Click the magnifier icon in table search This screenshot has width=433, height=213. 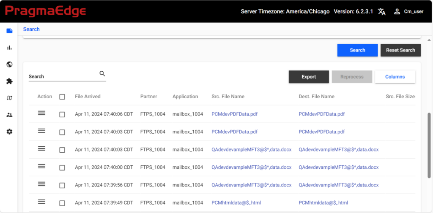(x=102, y=73)
